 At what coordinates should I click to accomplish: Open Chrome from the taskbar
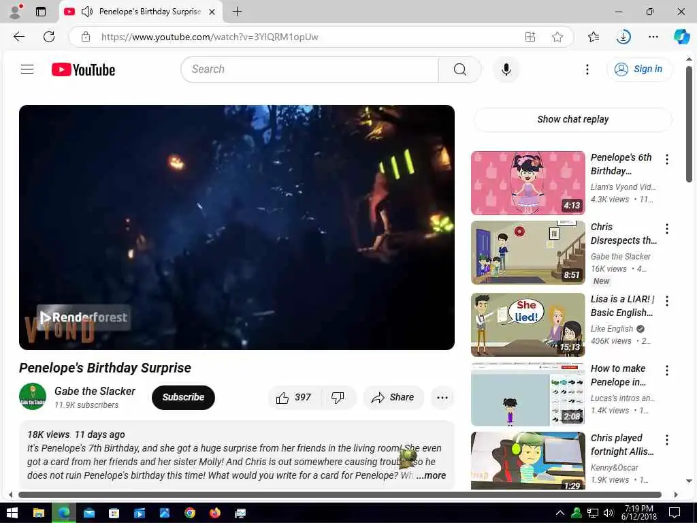click(190, 513)
